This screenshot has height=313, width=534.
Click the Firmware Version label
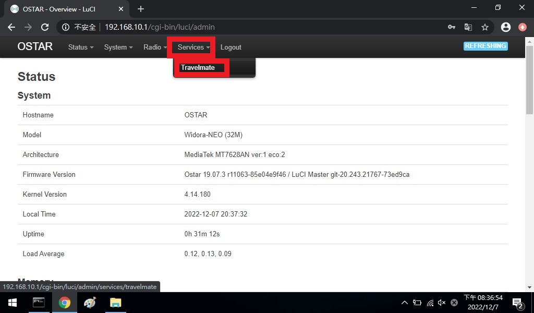[49, 174]
